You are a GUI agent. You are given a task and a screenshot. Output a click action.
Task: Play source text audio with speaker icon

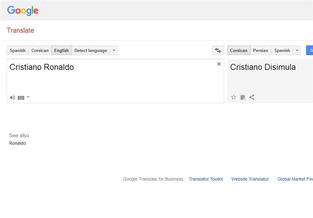13,97
